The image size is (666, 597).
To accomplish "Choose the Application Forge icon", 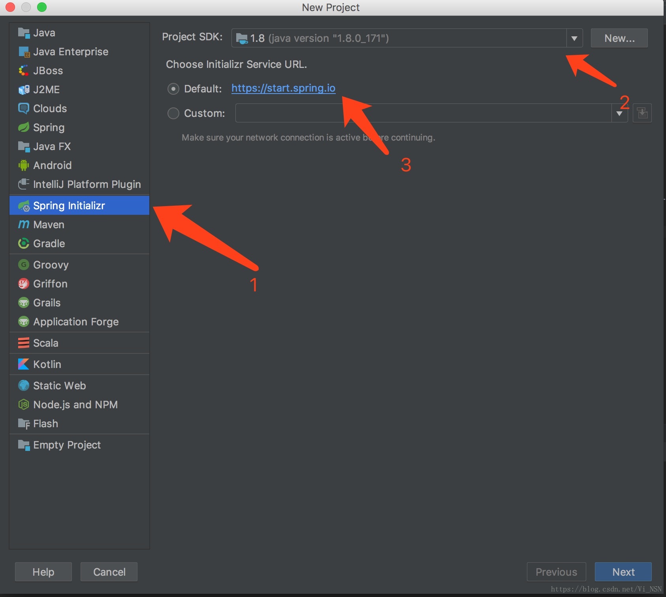I will (24, 322).
